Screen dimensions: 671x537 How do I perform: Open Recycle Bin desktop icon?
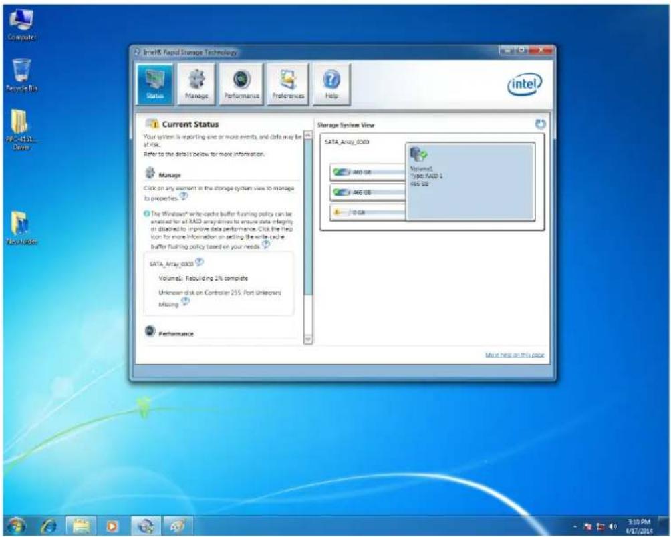coord(21,75)
